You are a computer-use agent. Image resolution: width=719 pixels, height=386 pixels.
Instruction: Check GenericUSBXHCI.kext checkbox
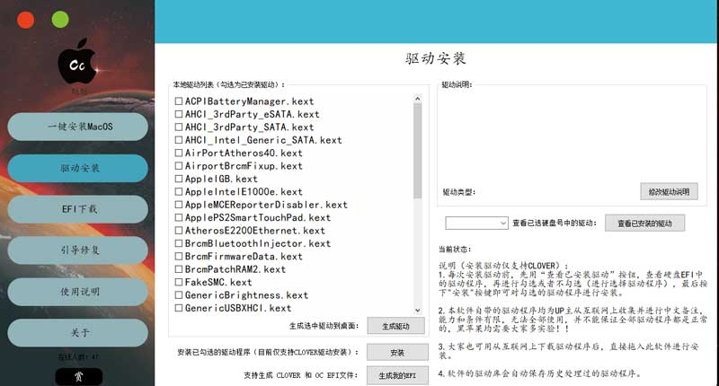click(178, 308)
